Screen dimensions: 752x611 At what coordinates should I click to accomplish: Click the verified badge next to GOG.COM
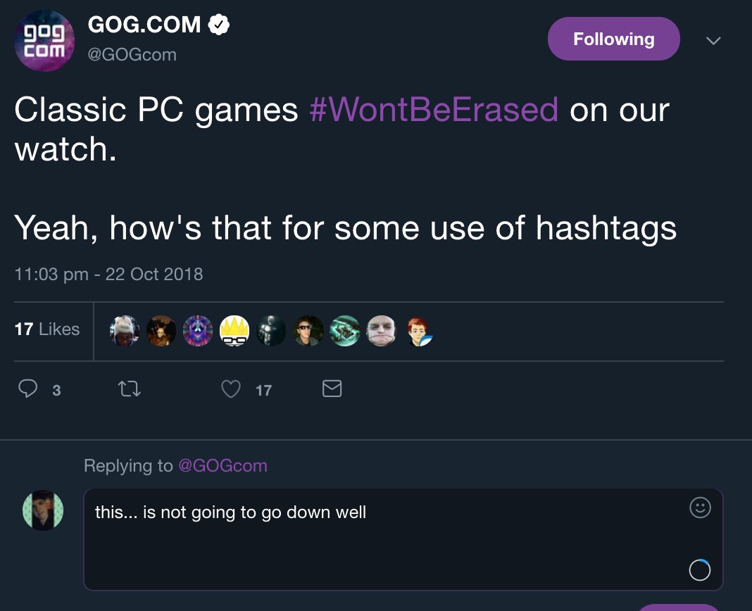point(219,25)
